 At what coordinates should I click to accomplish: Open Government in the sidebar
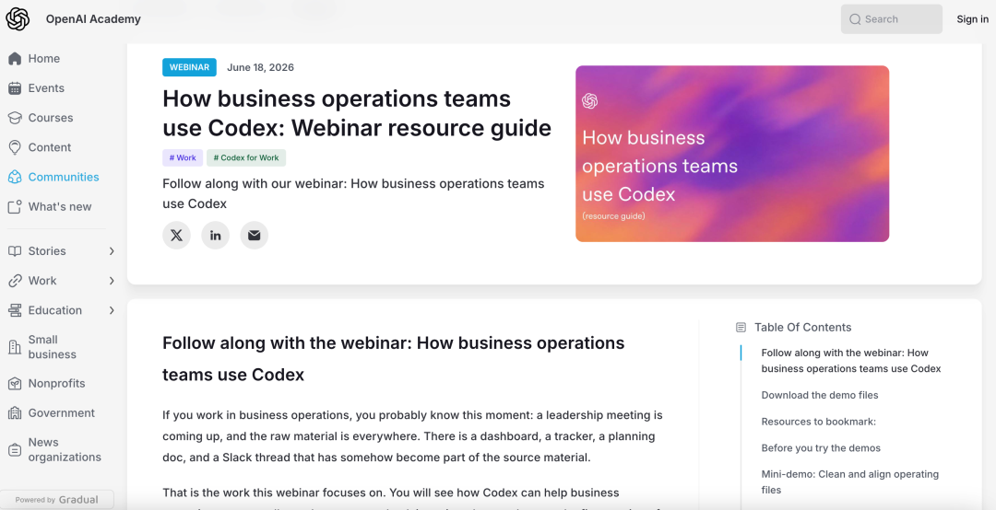point(62,413)
